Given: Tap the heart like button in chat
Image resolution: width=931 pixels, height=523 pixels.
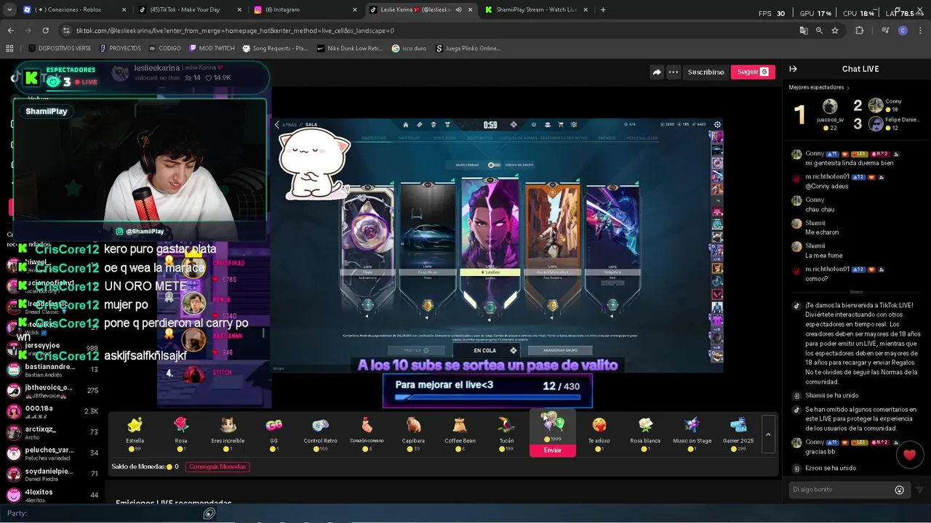Looking at the screenshot, I should coord(909,455).
